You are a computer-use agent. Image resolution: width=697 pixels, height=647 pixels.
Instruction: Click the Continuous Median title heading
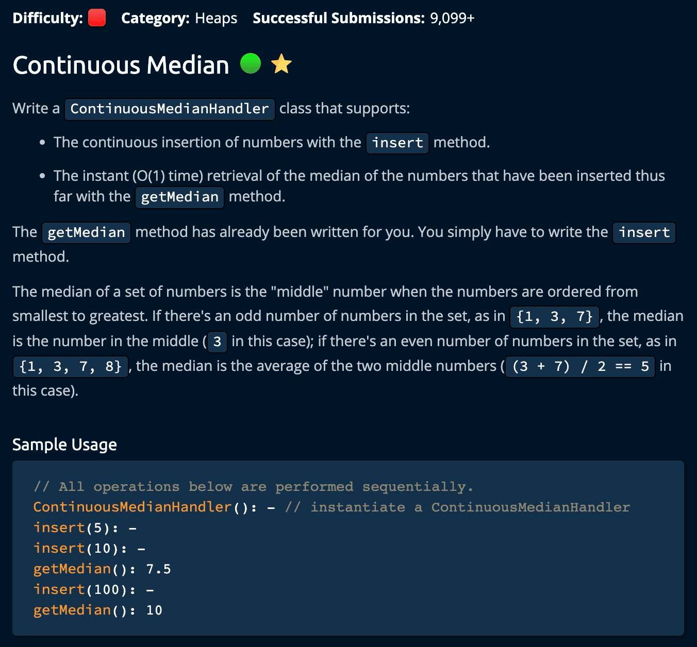(121, 65)
